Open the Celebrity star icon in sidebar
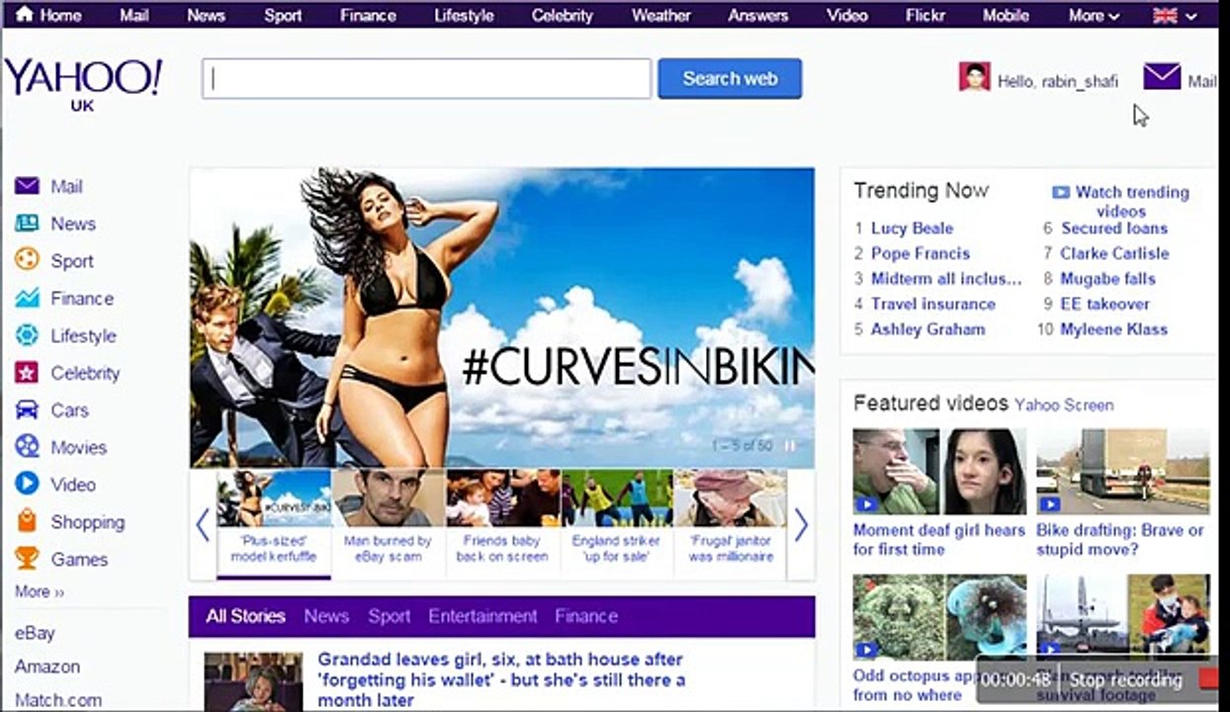This screenshot has height=712, width=1230. [27, 373]
